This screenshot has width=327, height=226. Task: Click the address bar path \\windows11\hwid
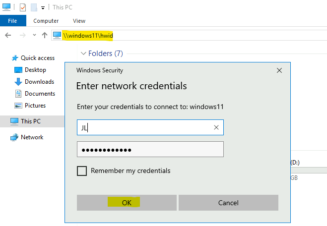click(x=88, y=35)
